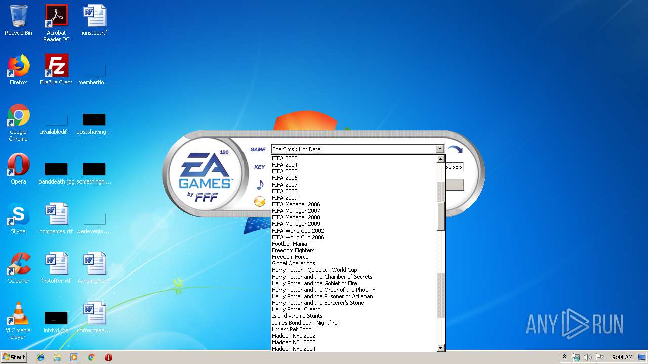Screen dimensions: 648x364
Task: Select FIFA 2004 from the list
Action: (353, 165)
